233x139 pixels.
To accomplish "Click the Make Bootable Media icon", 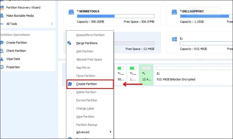I will 2,16.
